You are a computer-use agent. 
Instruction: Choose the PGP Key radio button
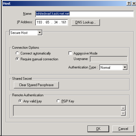click(x=58, y=101)
